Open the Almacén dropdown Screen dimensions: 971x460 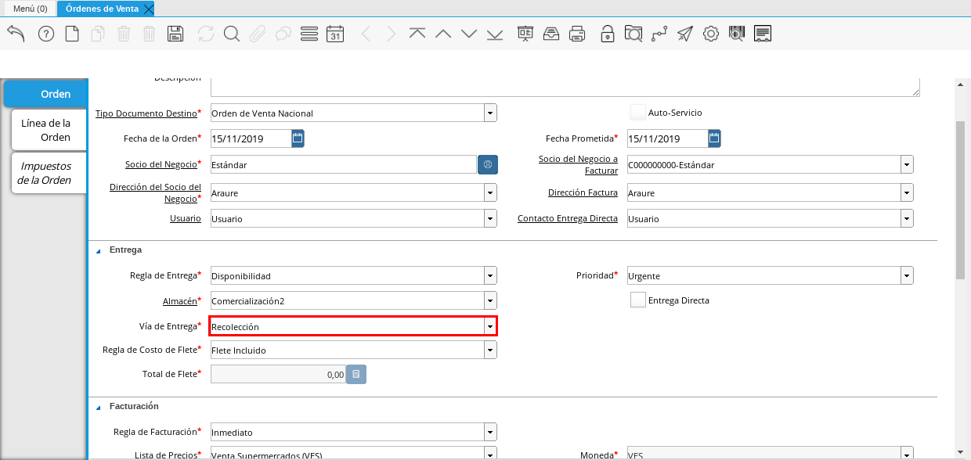click(x=490, y=300)
